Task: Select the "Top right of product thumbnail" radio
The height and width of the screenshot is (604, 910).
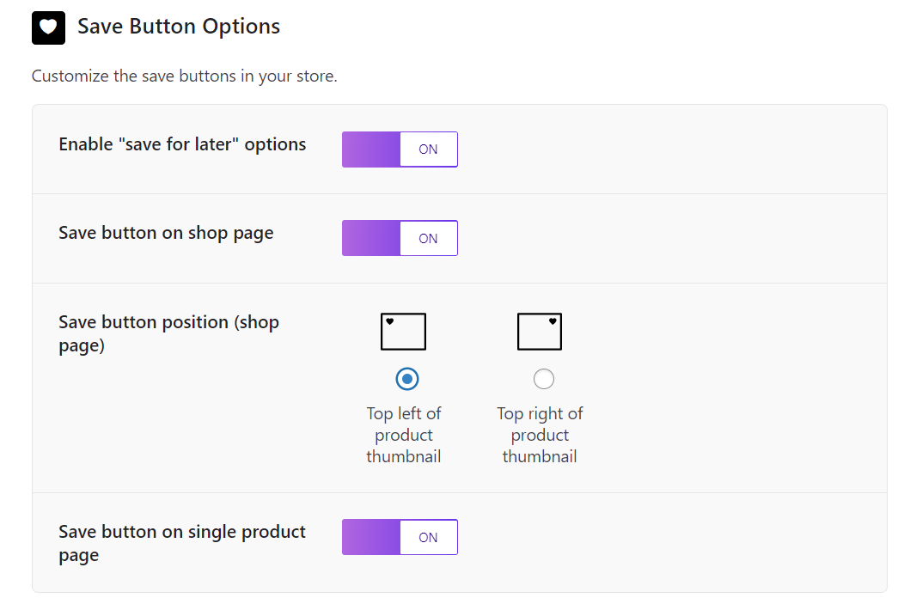Action: pyautogui.click(x=544, y=378)
